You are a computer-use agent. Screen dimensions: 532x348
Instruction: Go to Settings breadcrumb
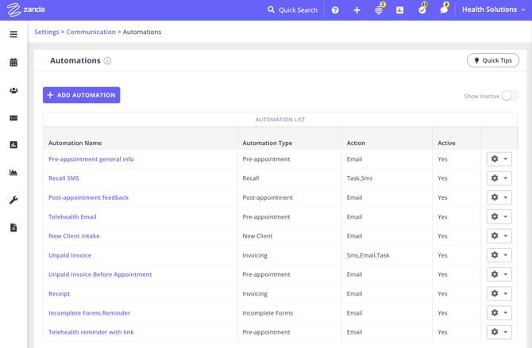[47, 33]
